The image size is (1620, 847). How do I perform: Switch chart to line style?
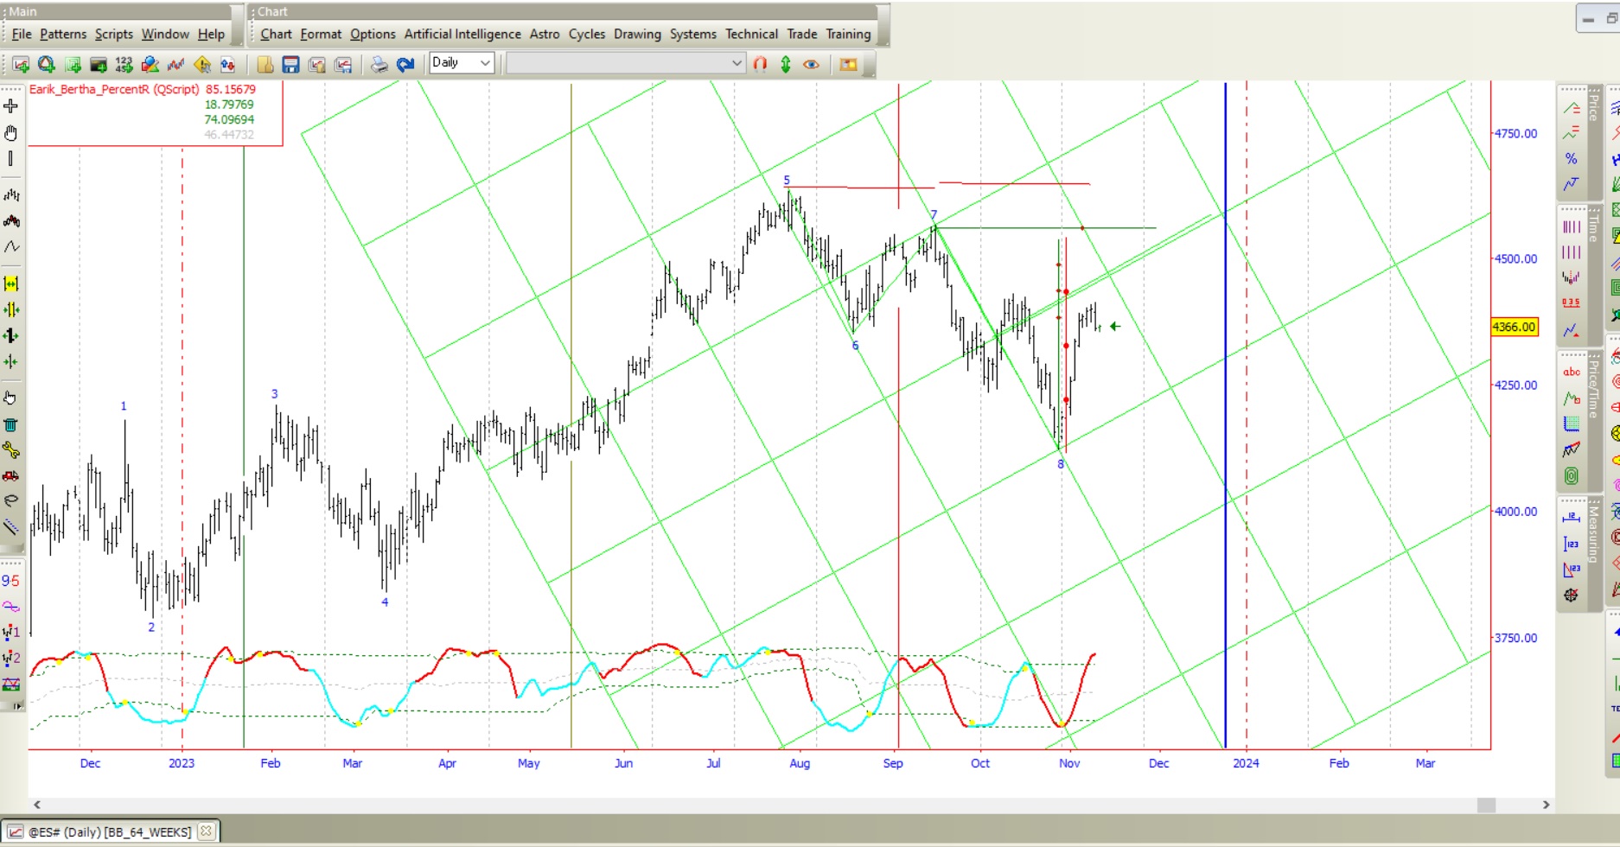[x=11, y=247]
